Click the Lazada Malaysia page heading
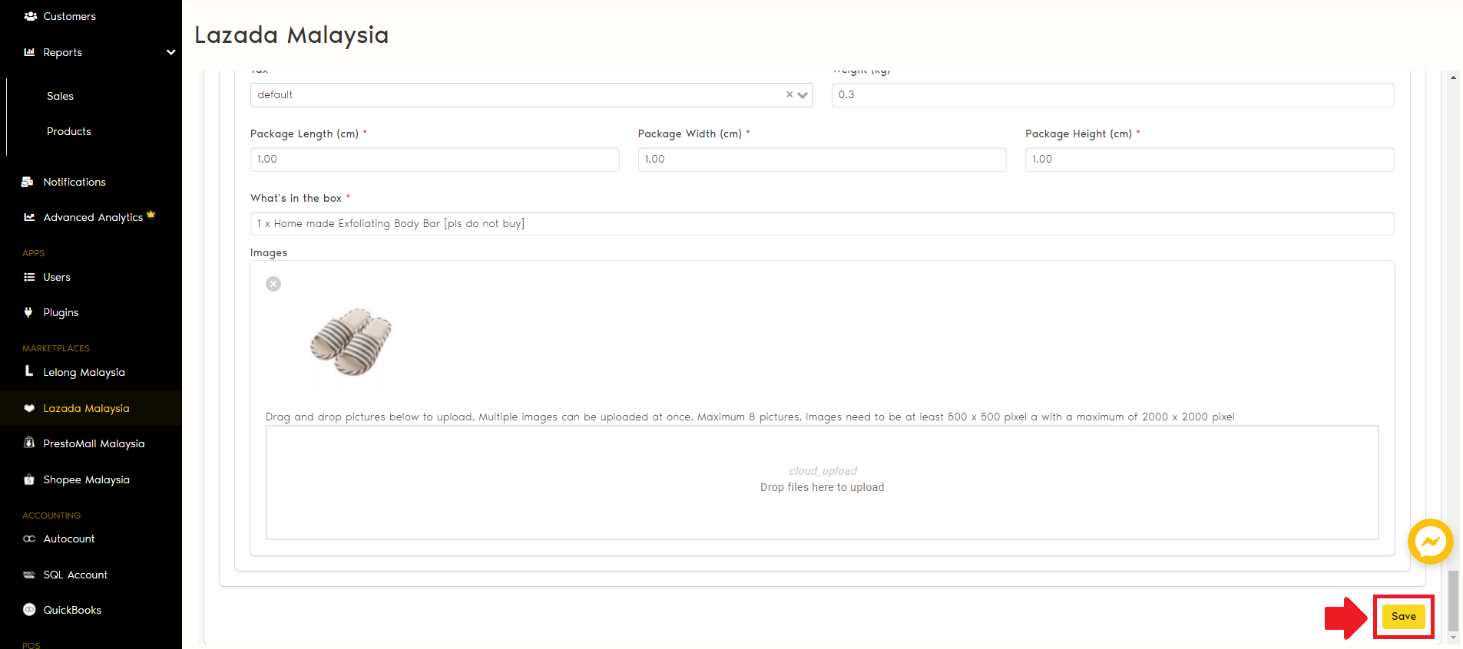This screenshot has height=649, width=1463. point(292,35)
